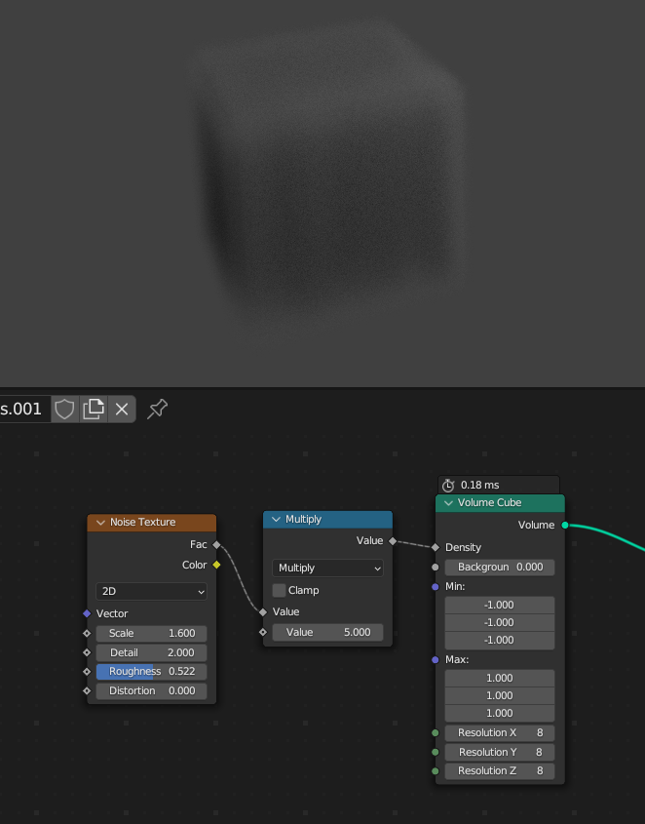
Task: Open the Multiply operation dropdown
Action: 327,568
